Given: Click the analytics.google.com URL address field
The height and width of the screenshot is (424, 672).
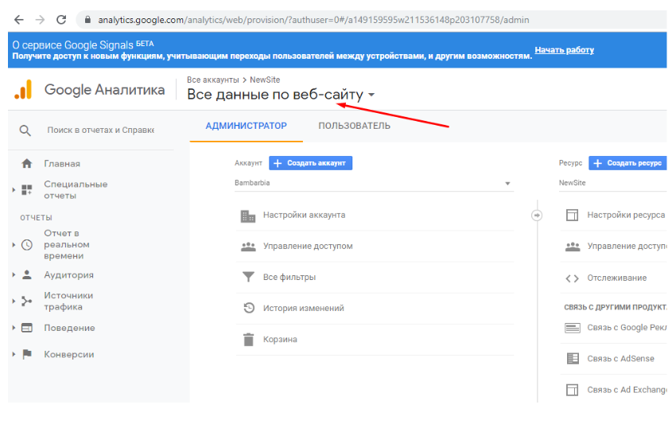Looking at the screenshot, I should (313, 20).
